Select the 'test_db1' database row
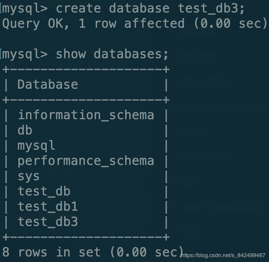The image size is (269, 262). [48, 207]
